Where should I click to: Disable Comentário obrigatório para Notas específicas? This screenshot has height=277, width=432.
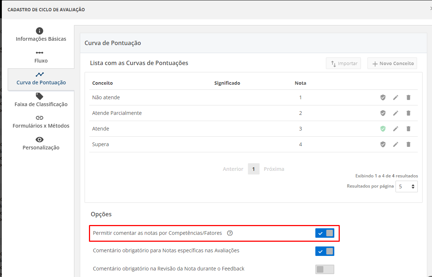click(x=324, y=251)
